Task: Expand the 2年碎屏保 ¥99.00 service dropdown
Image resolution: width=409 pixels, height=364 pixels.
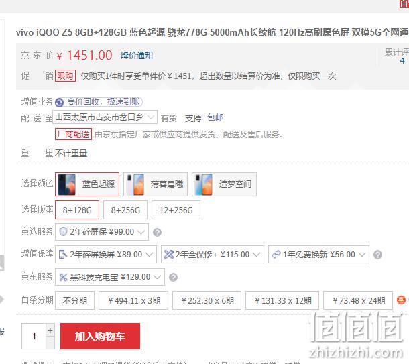Action: point(102,232)
